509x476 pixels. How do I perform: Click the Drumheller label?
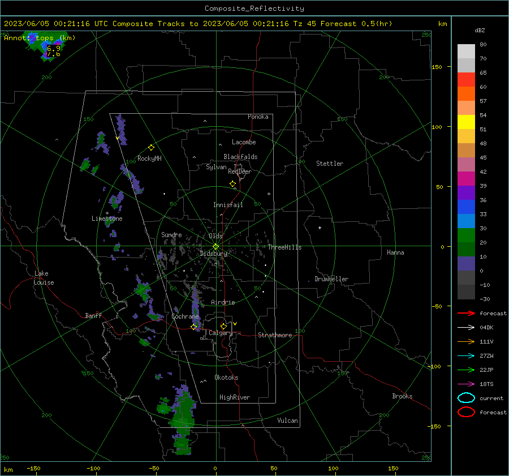(x=331, y=279)
